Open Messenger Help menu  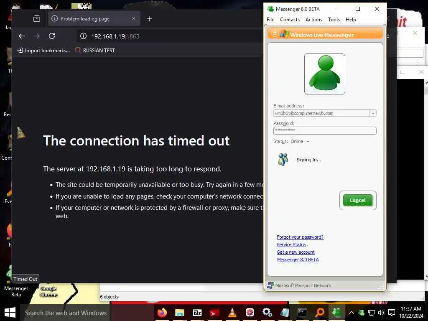coord(351,20)
